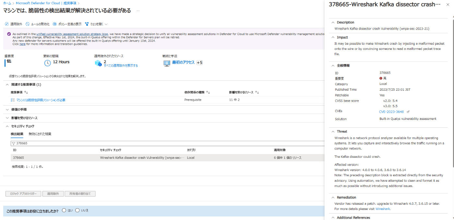Click the +5 tactics badge
The image size is (454, 220).
coord(199,63)
